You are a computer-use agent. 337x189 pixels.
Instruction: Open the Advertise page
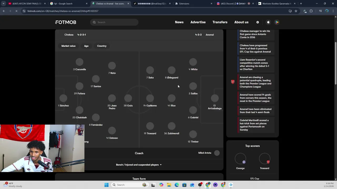(198, 22)
